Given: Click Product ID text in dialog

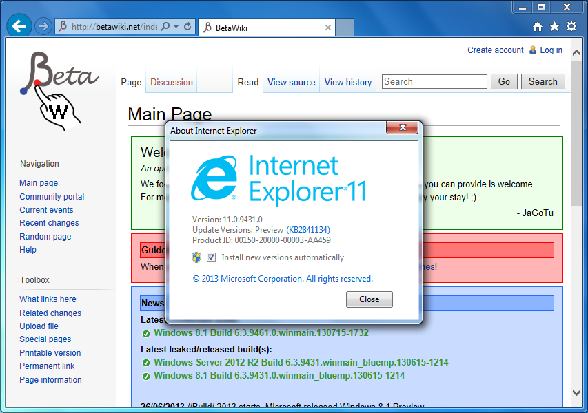Looking at the screenshot, I should tap(261, 240).
